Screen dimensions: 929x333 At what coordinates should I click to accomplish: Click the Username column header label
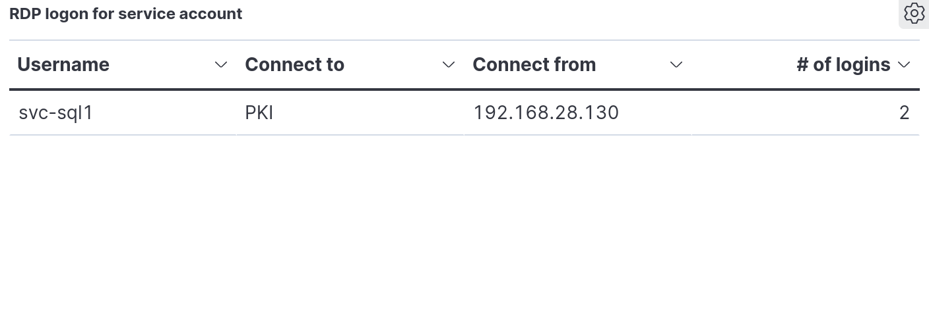click(x=63, y=64)
